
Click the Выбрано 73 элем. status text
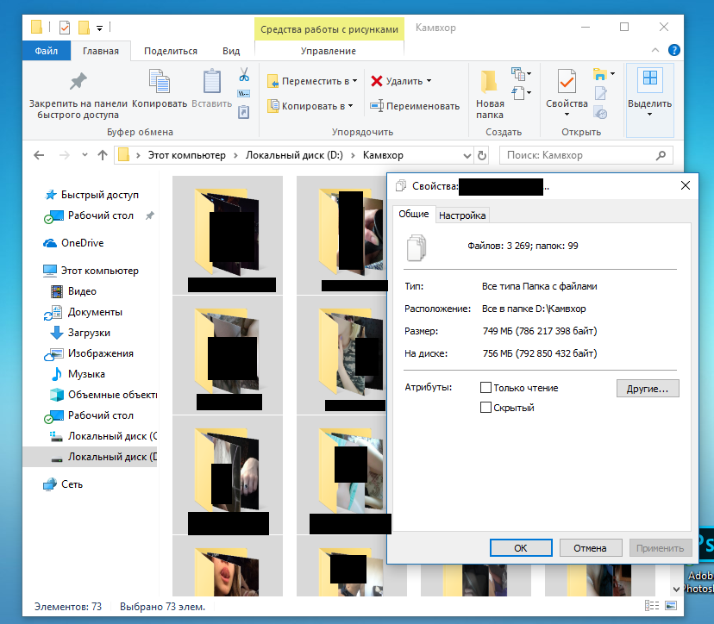163,607
